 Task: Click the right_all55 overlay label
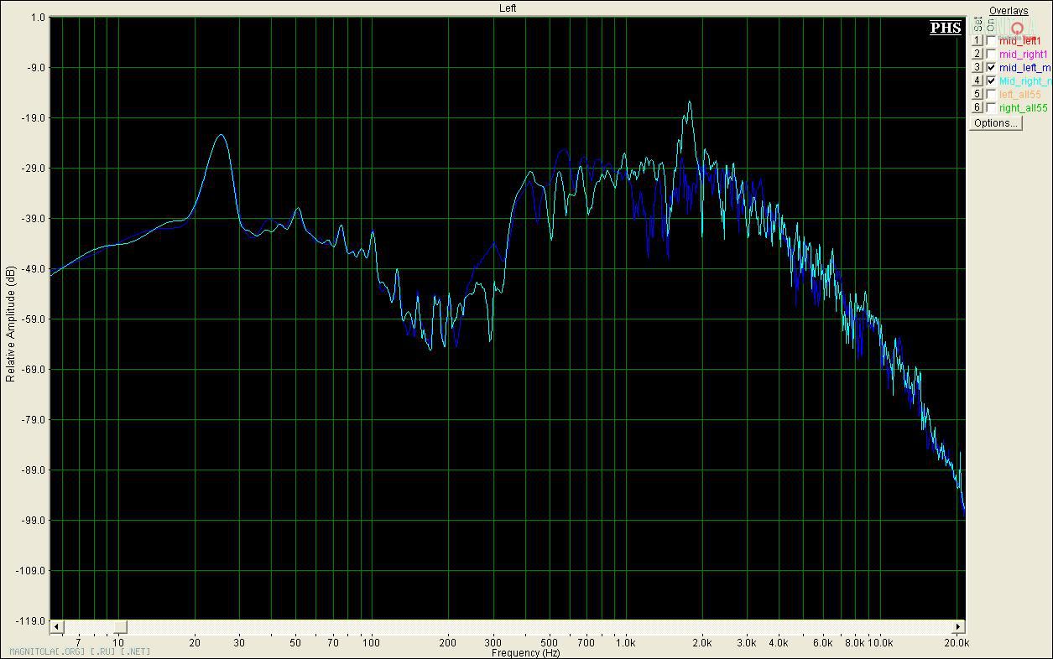click(1024, 108)
